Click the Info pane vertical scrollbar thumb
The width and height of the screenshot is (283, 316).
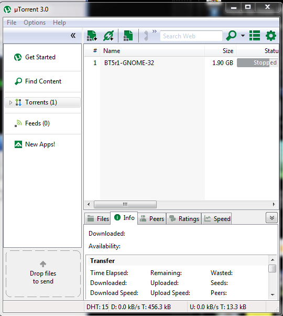pyautogui.click(x=273, y=268)
